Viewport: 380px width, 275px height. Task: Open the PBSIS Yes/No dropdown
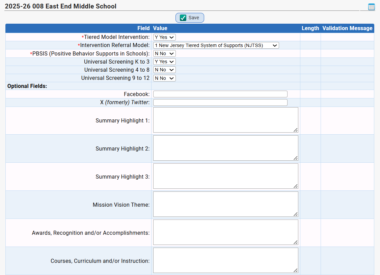pyautogui.click(x=164, y=53)
